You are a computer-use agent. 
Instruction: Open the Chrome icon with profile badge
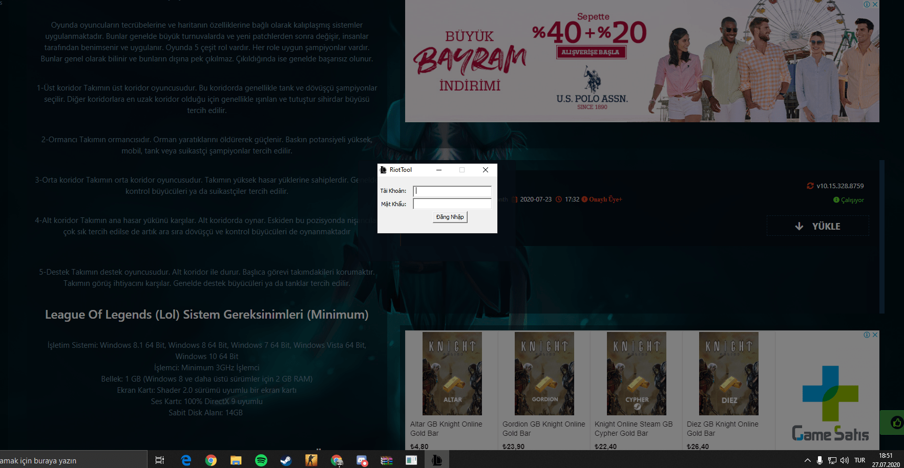click(x=337, y=460)
